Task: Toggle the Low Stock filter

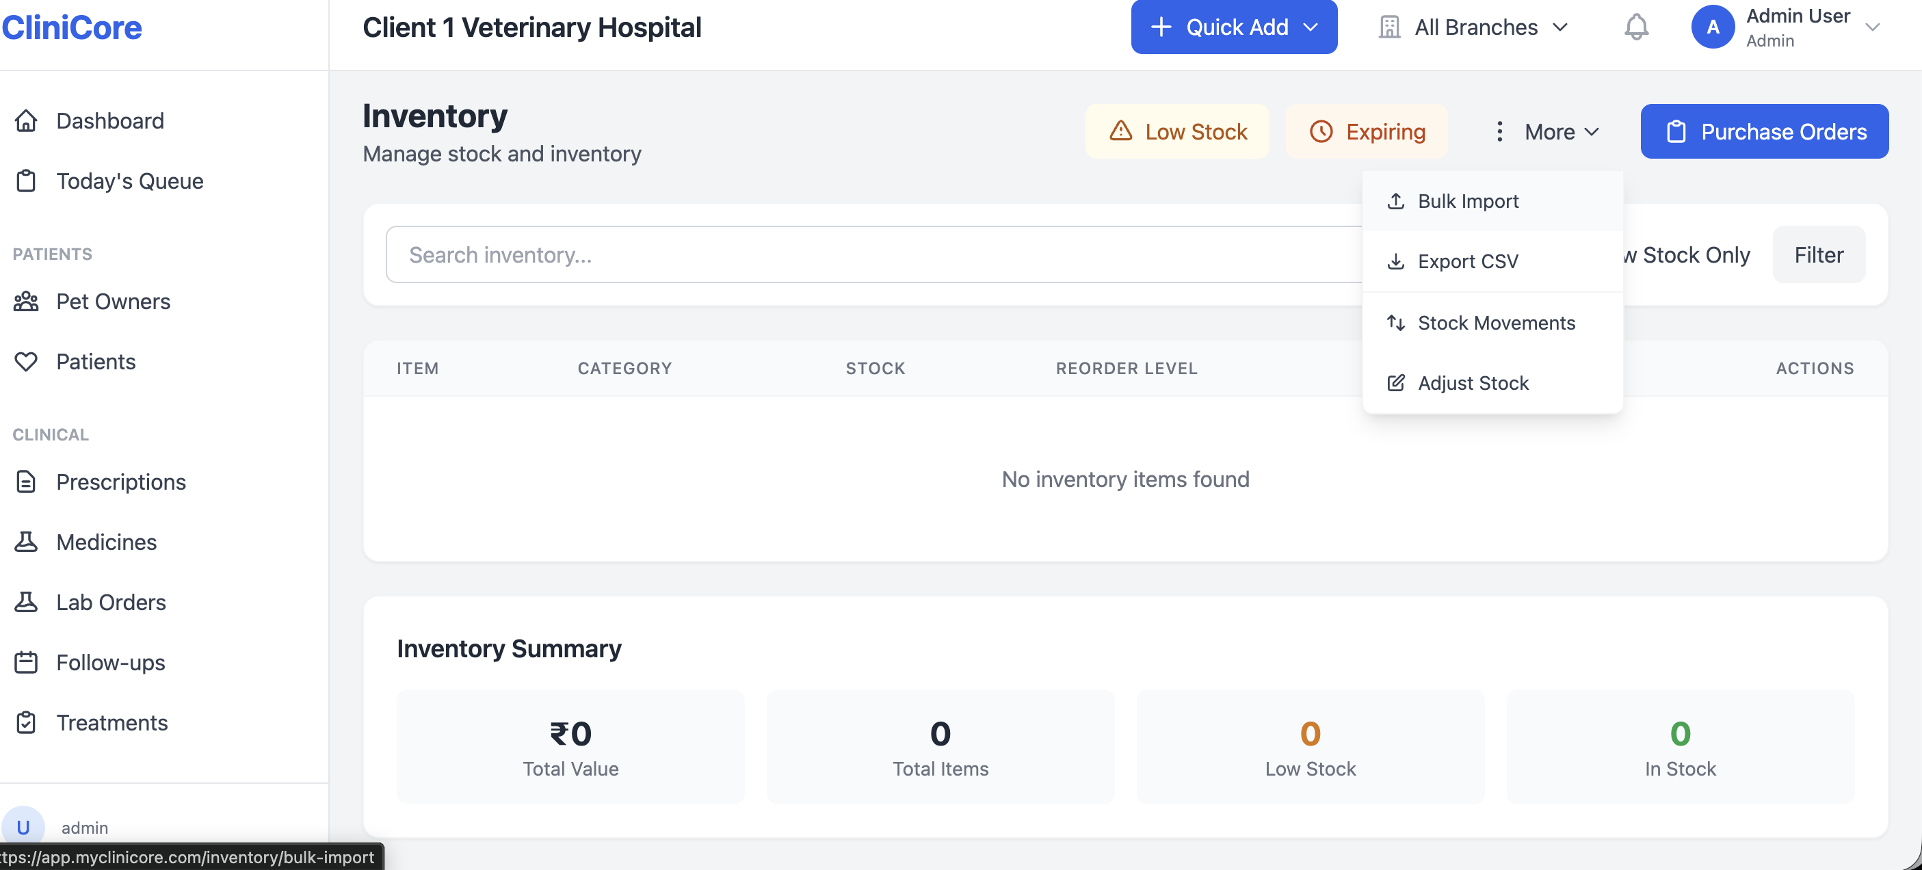Action: [x=1177, y=131]
